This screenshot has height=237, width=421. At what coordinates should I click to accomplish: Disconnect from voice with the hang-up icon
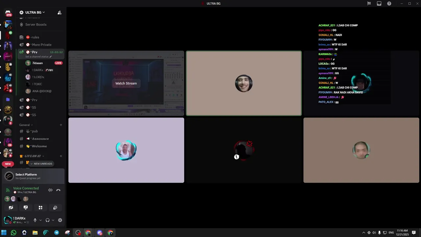(58, 190)
